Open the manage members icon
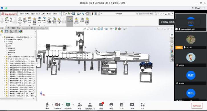 pyautogui.click(x=90, y=106)
